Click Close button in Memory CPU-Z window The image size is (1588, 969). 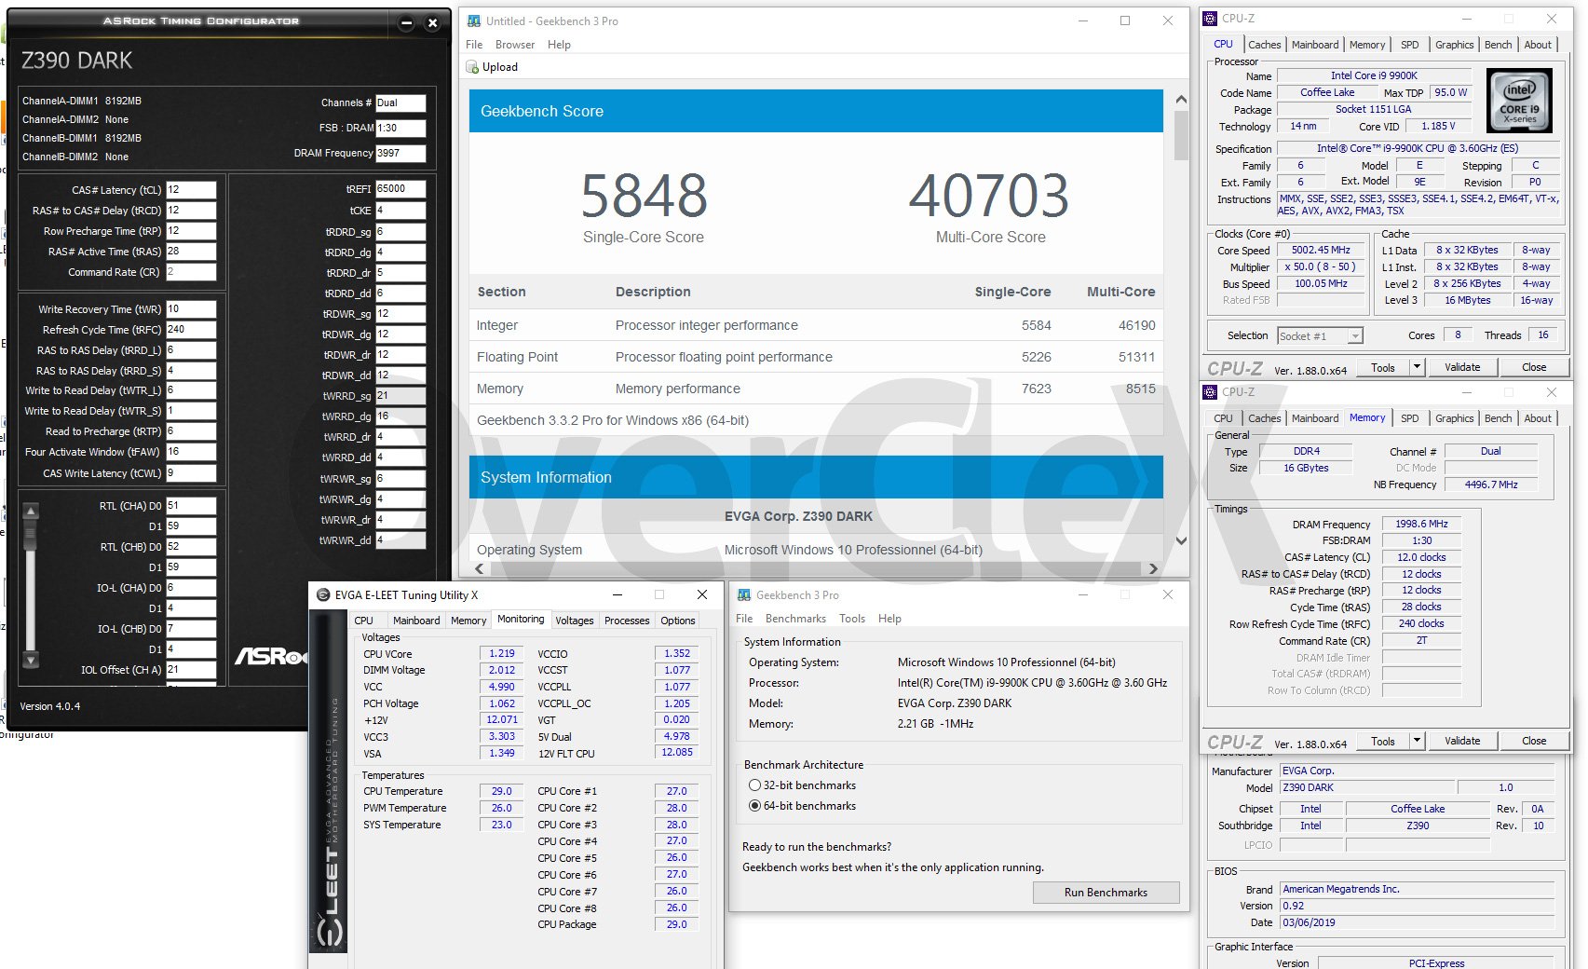point(1534,741)
